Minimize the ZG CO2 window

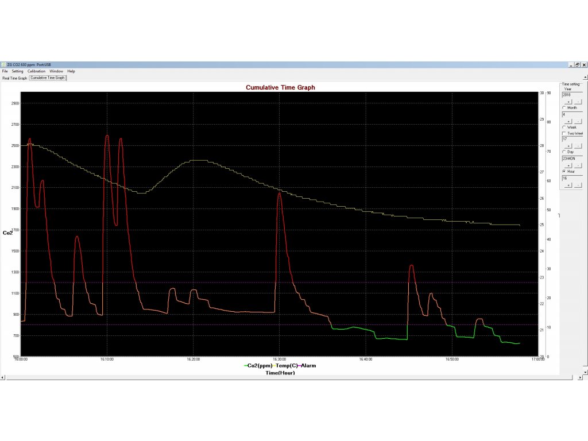pyautogui.click(x=571, y=65)
